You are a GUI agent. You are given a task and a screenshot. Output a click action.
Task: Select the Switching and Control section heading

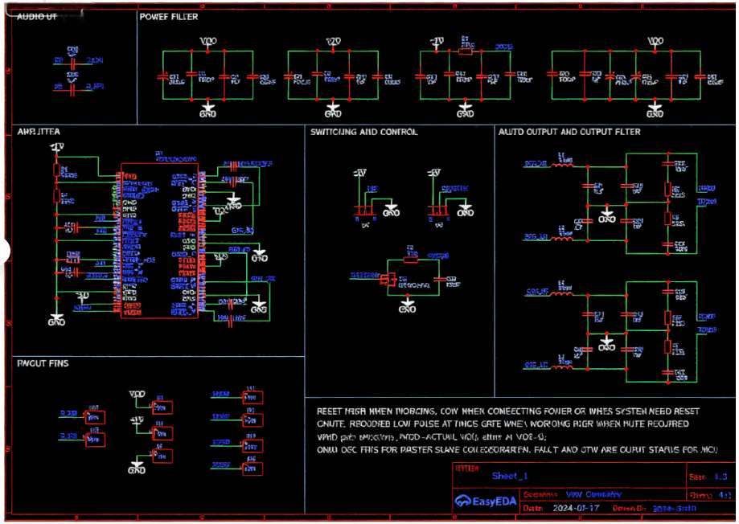pyautogui.click(x=363, y=132)
